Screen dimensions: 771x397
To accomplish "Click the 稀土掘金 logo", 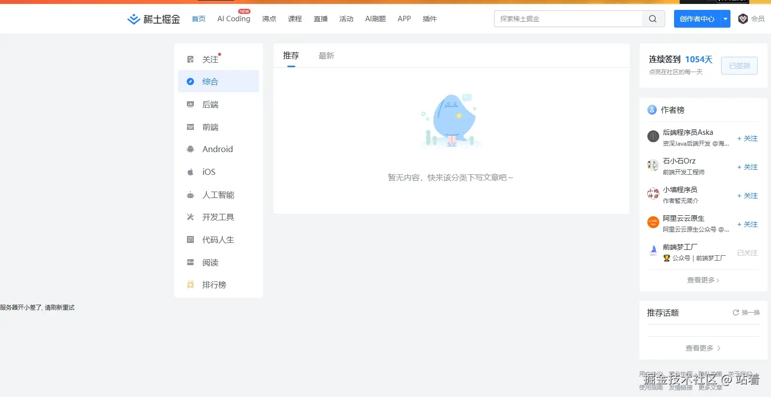I will tap(153, 19).
